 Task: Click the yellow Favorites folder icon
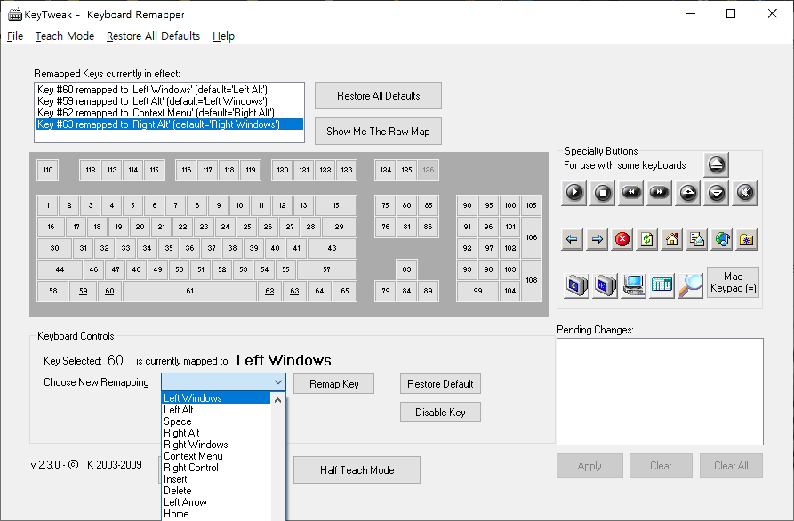tap(746, 240)
